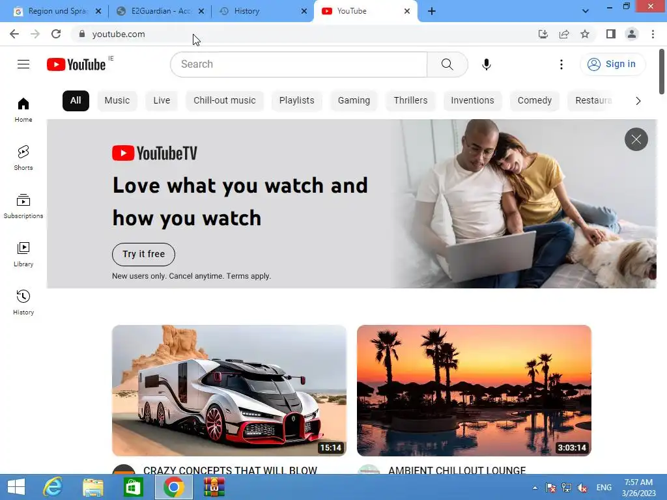Click the install app icon in address bar
The width and height of the screenshot is (667, 500).
click(543, 34)
